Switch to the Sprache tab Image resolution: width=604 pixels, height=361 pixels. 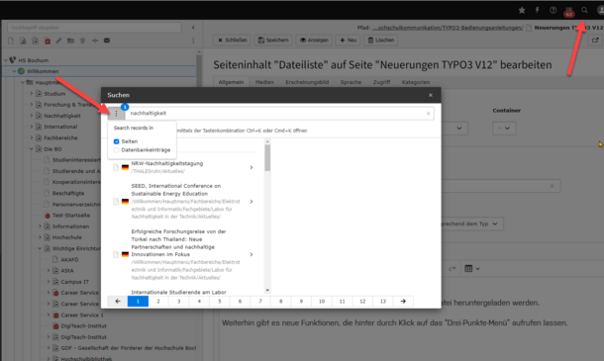pos(351,82)
